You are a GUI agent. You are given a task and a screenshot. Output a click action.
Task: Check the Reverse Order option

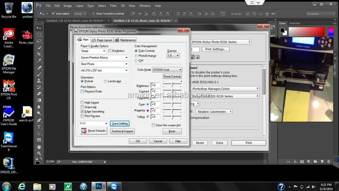pos(82,91)
